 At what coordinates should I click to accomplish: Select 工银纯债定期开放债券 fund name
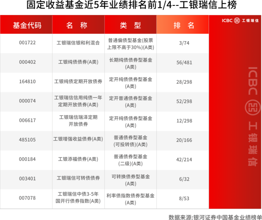78,82
